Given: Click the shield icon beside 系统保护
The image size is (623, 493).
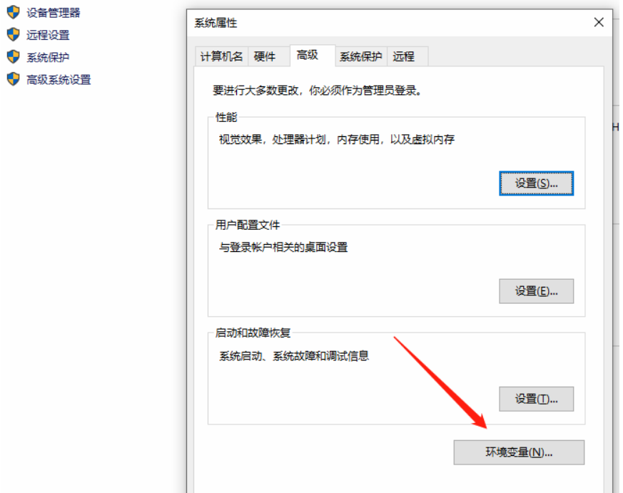Looking at the screenshot, I should [13, 57].
